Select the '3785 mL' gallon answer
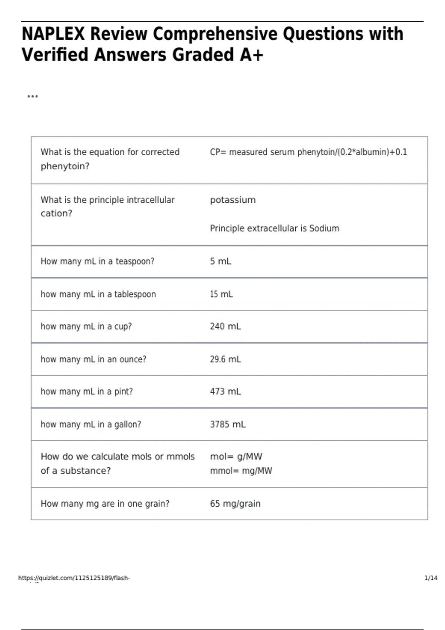The height and width of the screenshot is (630, 445). tap(228, 424)
